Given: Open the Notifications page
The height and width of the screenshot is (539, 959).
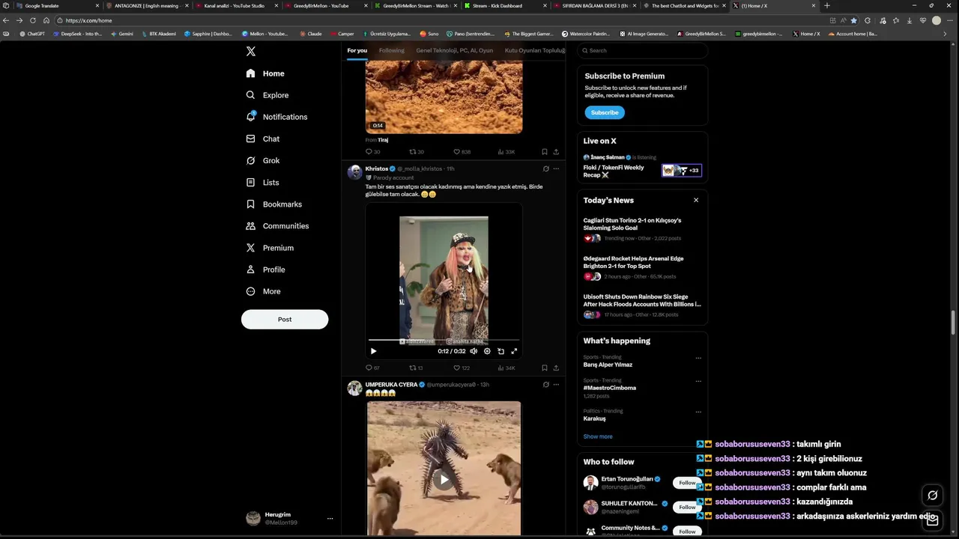Looking at the screenshot, I should pos(276,117).
